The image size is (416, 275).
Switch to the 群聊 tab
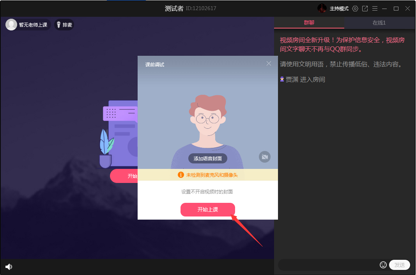pos(309,23)
